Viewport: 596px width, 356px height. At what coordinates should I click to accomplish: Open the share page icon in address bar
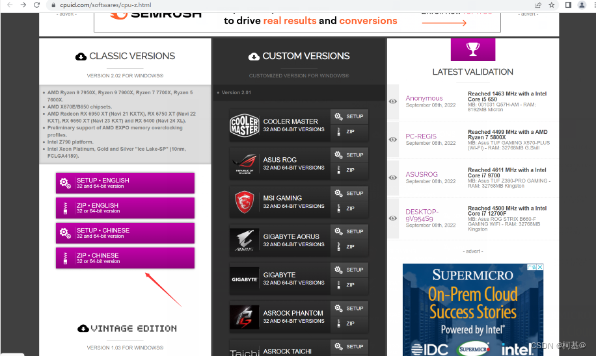[x=538, y=5]
